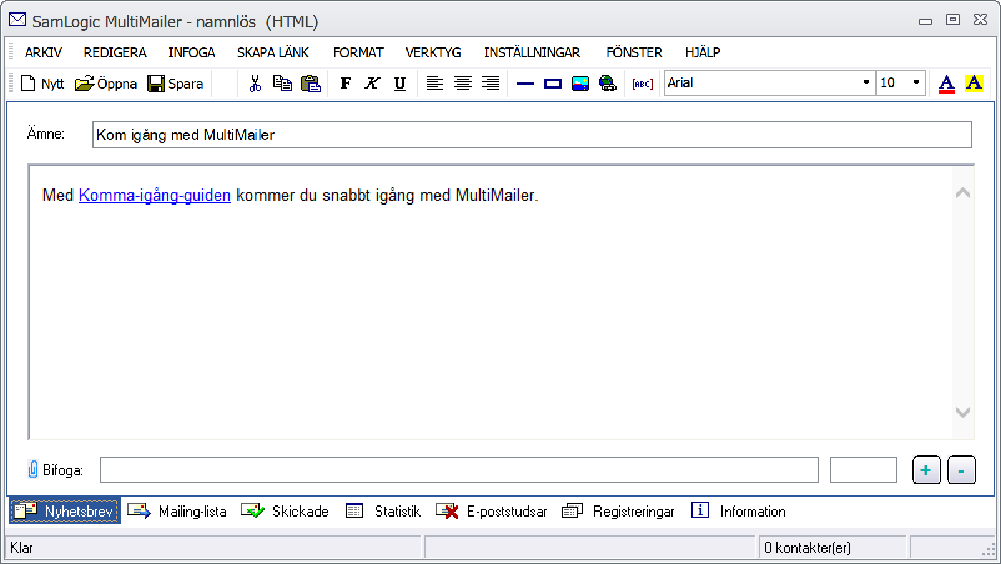Open the FÖNSTER menu

[634, 53]
